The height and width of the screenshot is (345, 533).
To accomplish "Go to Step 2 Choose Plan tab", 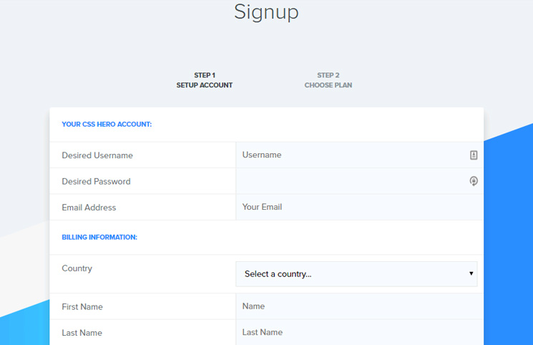I will (x=328, y=80).
